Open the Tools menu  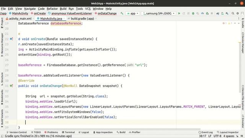(x=79, y=9)
